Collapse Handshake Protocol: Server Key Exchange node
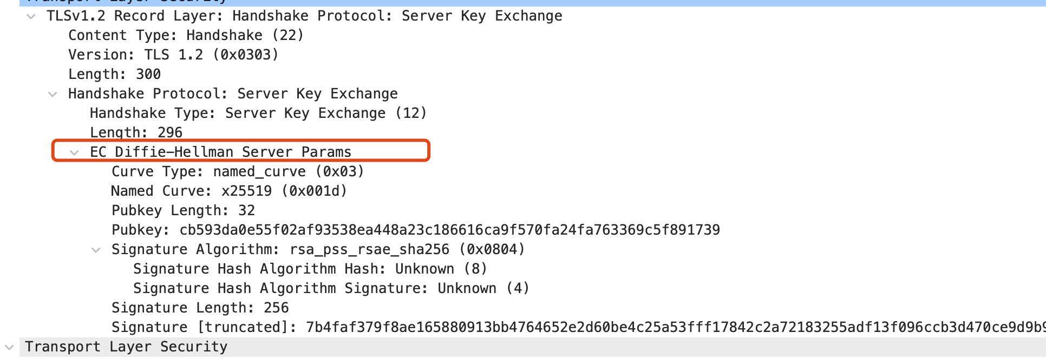This screenshot has height=359, width=1046. coord(53,94)
